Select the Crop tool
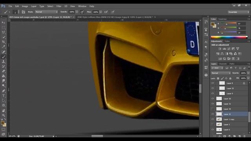This screenshot has height=141, width=251. [4, 42]
